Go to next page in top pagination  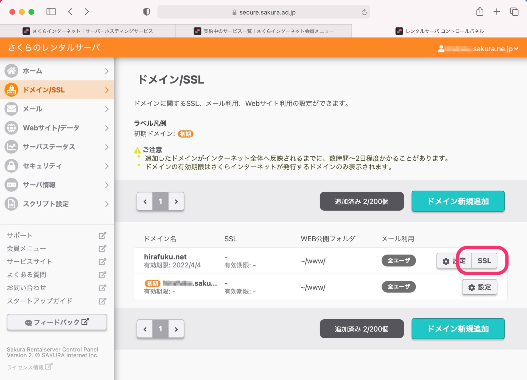tap(176, 201)
